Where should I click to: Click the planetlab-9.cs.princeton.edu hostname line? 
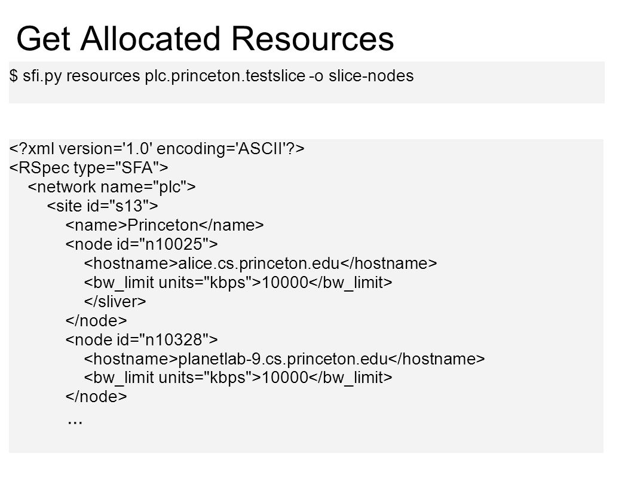pyautogui.click(x=284, y=358)
